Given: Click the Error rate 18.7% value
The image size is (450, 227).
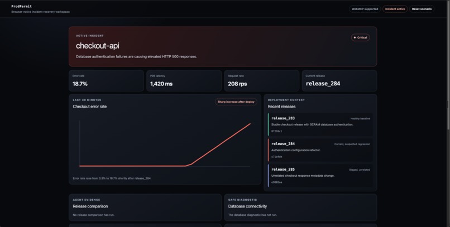Looking at the screenshot, I should (x=80, y=84).
